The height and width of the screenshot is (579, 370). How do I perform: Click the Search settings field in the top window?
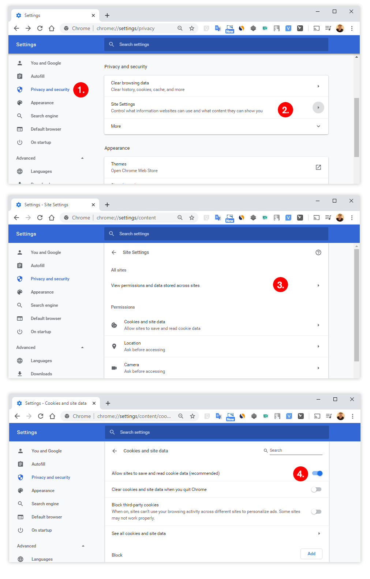click(216, 44)
